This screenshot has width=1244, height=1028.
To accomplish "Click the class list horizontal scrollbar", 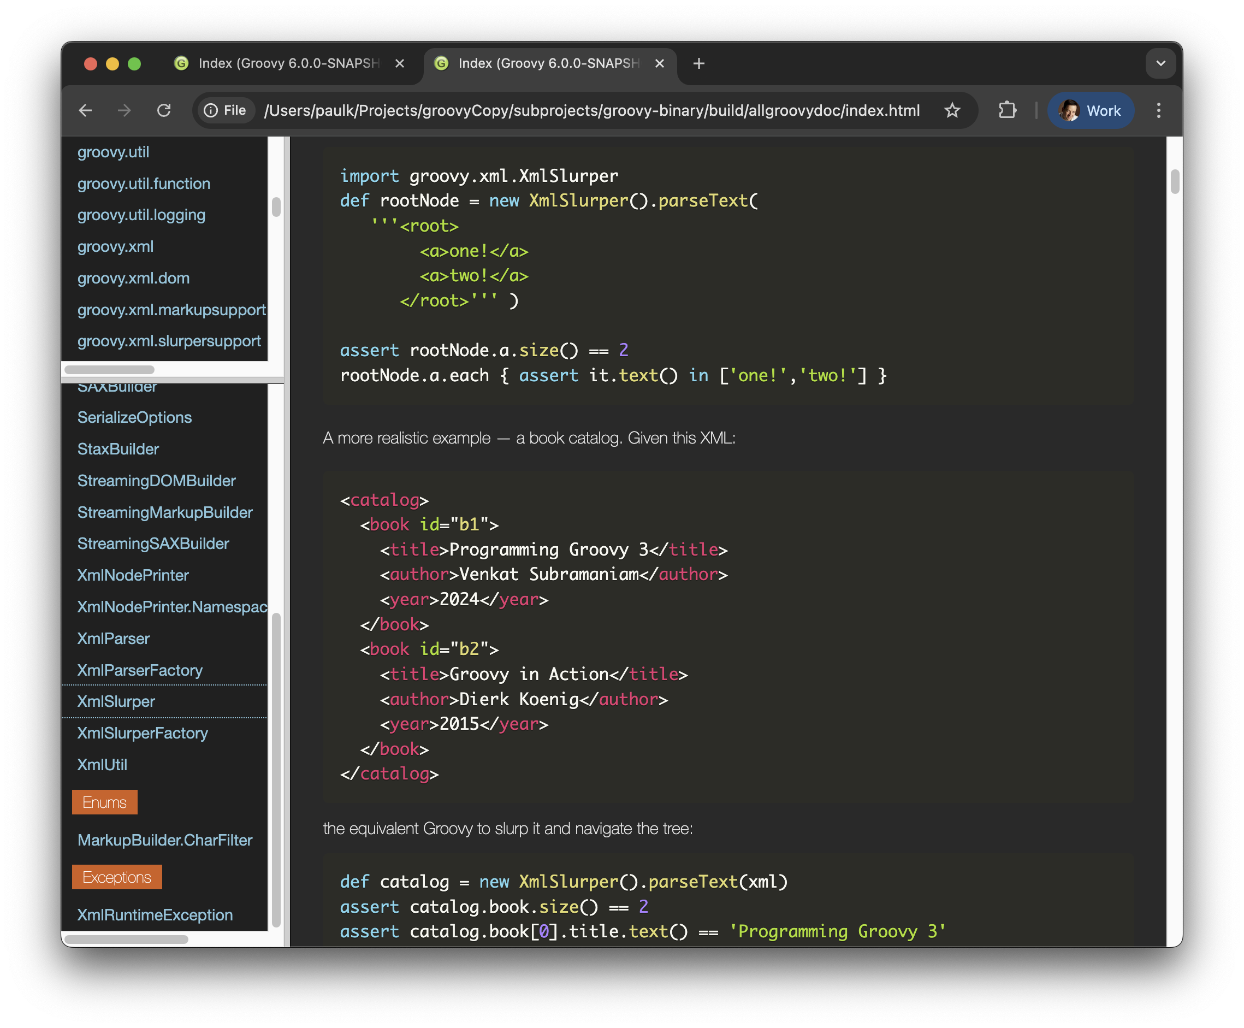I will click(126, 939).
